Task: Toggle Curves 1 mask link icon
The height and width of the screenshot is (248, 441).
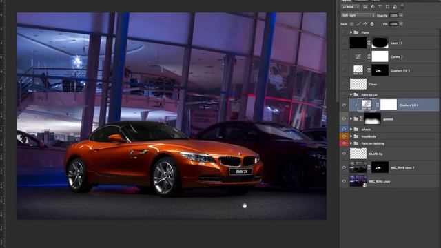Action: point(369,56)
